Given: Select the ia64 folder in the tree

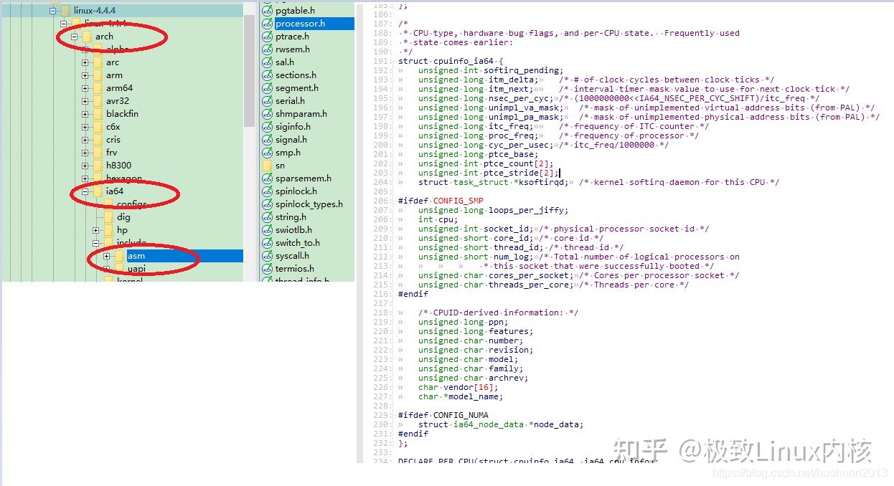Looking at the screenshot, I should [x=115, y=191].
